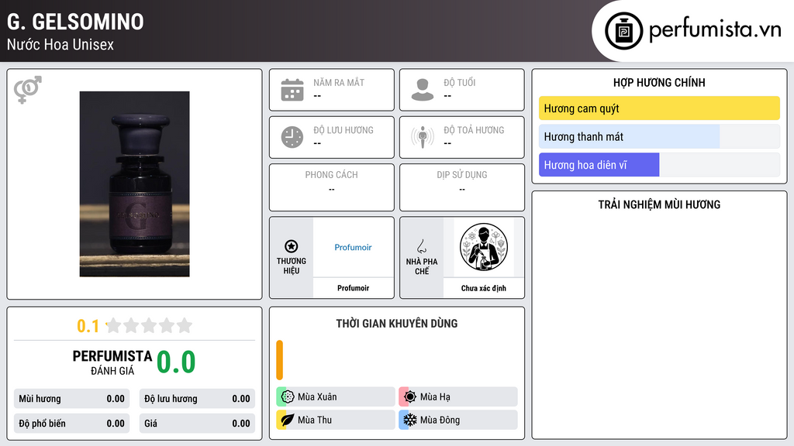
Task: Select the Hương hoa diên vĩ accord bar
Action: (659, 165)
